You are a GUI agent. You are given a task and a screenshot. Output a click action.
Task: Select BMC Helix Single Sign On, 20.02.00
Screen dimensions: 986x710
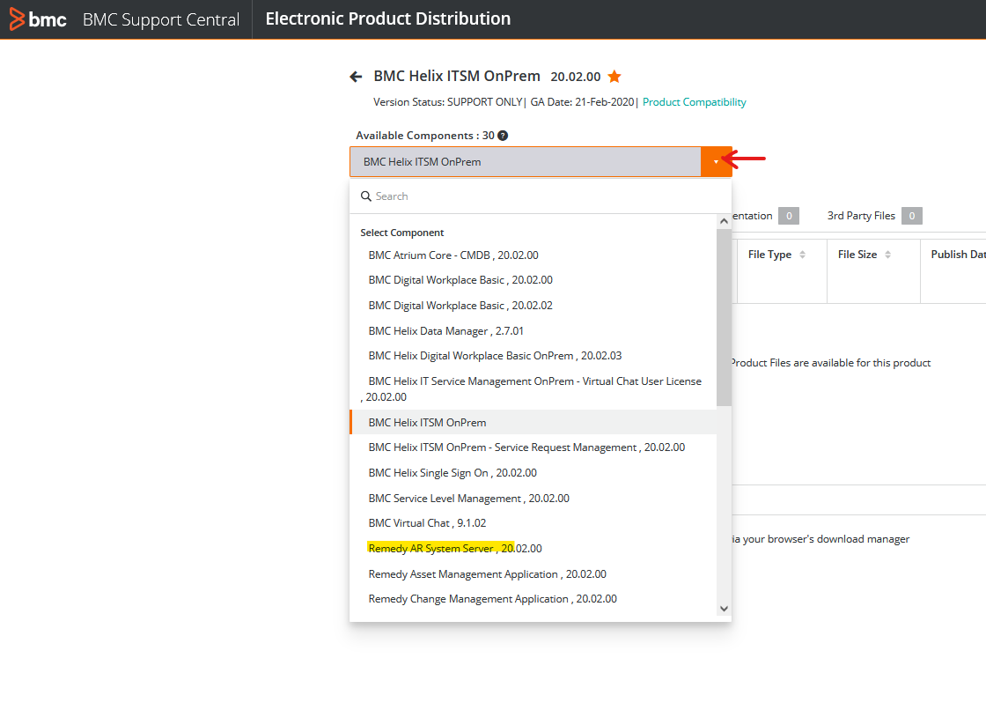click(x=453, y=473)
